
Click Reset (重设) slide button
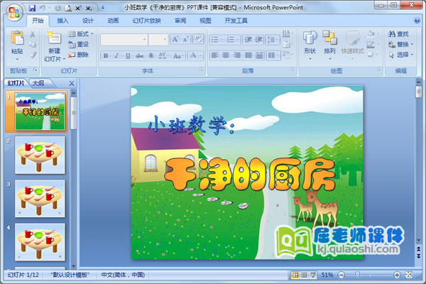[79, 44]
